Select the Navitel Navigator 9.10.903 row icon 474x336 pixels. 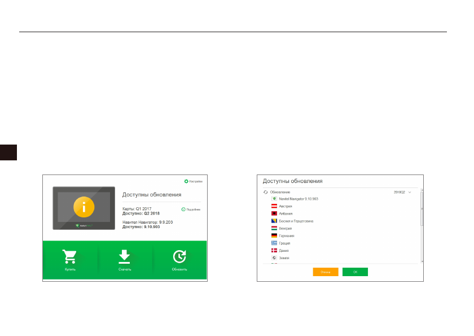coord(274,199)
